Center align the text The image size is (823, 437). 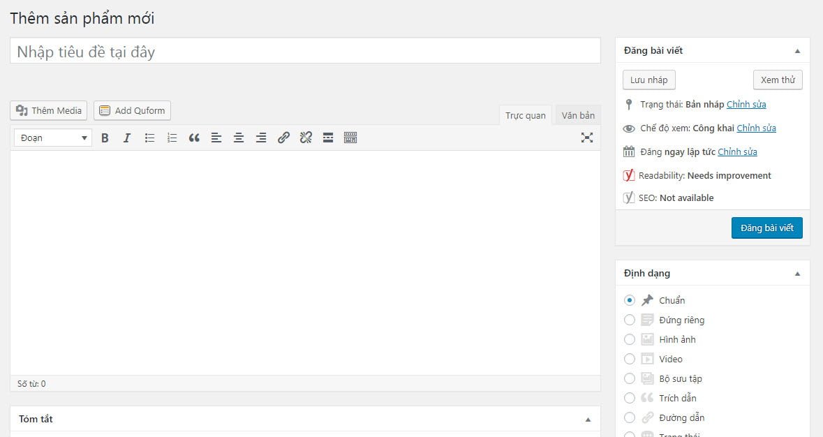pos(239,138)
